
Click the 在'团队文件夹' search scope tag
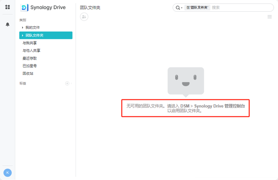(197, 8)
